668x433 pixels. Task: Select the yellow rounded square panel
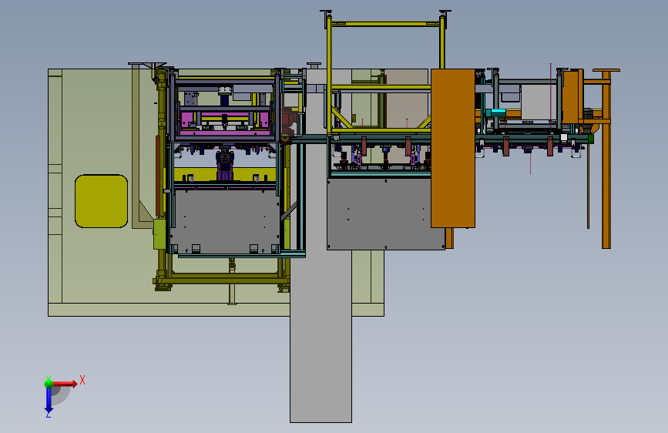[102, 201]
